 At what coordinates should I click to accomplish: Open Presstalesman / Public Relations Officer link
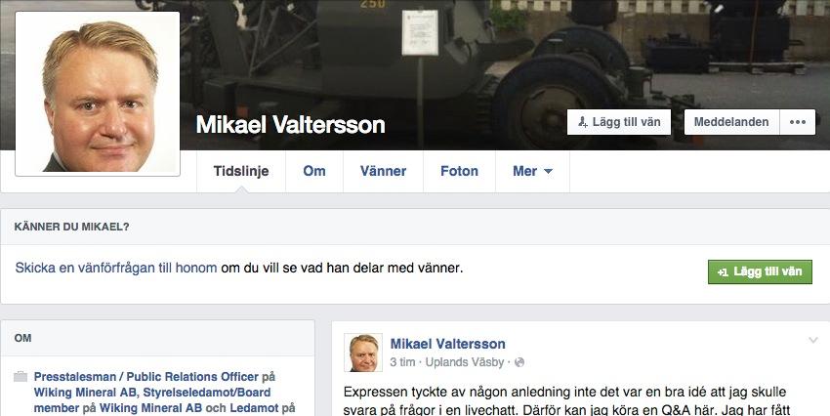pos(146,377)
